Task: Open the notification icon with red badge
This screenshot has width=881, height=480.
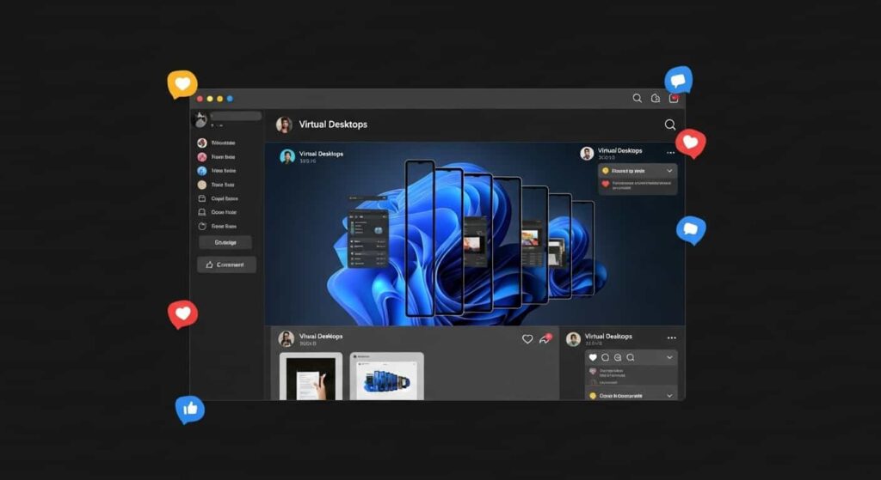Action: click(x=674, y=99)
